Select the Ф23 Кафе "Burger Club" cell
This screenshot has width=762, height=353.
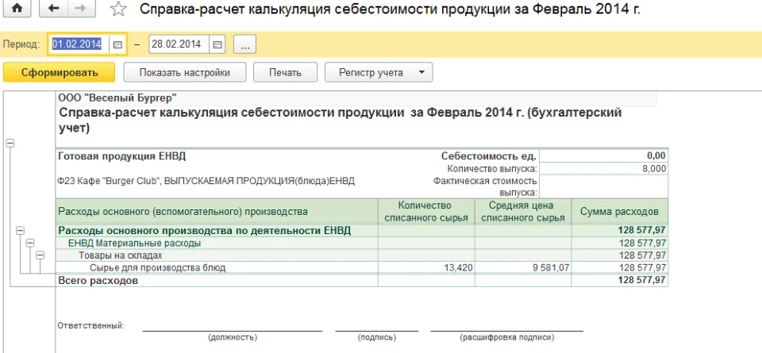pyautogui.click(x=206, y=181)
